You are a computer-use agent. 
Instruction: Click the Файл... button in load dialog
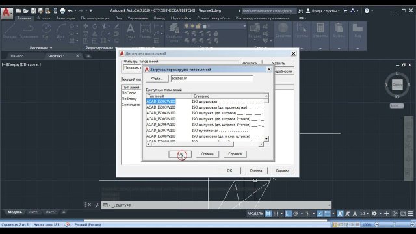coord(157,79)
